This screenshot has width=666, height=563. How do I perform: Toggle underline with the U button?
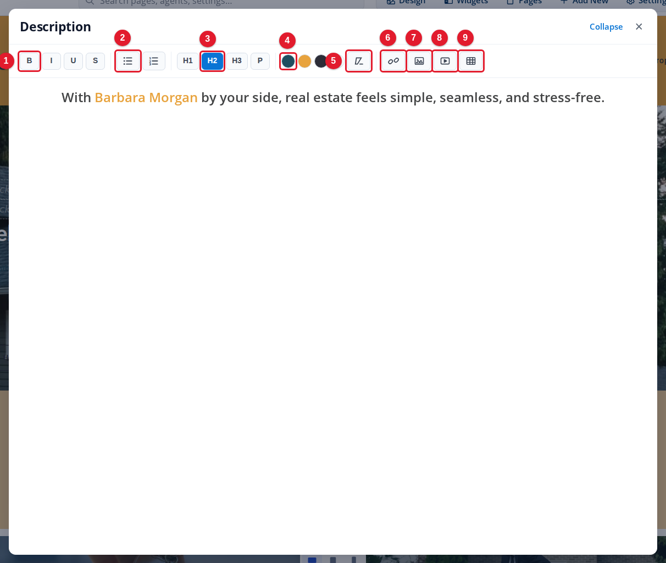pos(73,61)
